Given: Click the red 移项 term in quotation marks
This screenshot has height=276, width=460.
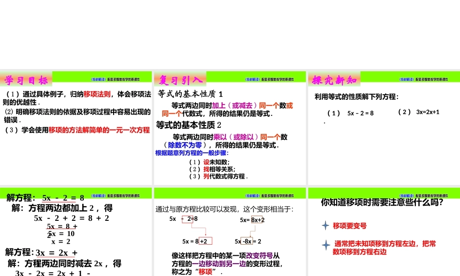Looking at the screenshot, I should point(205,271).
